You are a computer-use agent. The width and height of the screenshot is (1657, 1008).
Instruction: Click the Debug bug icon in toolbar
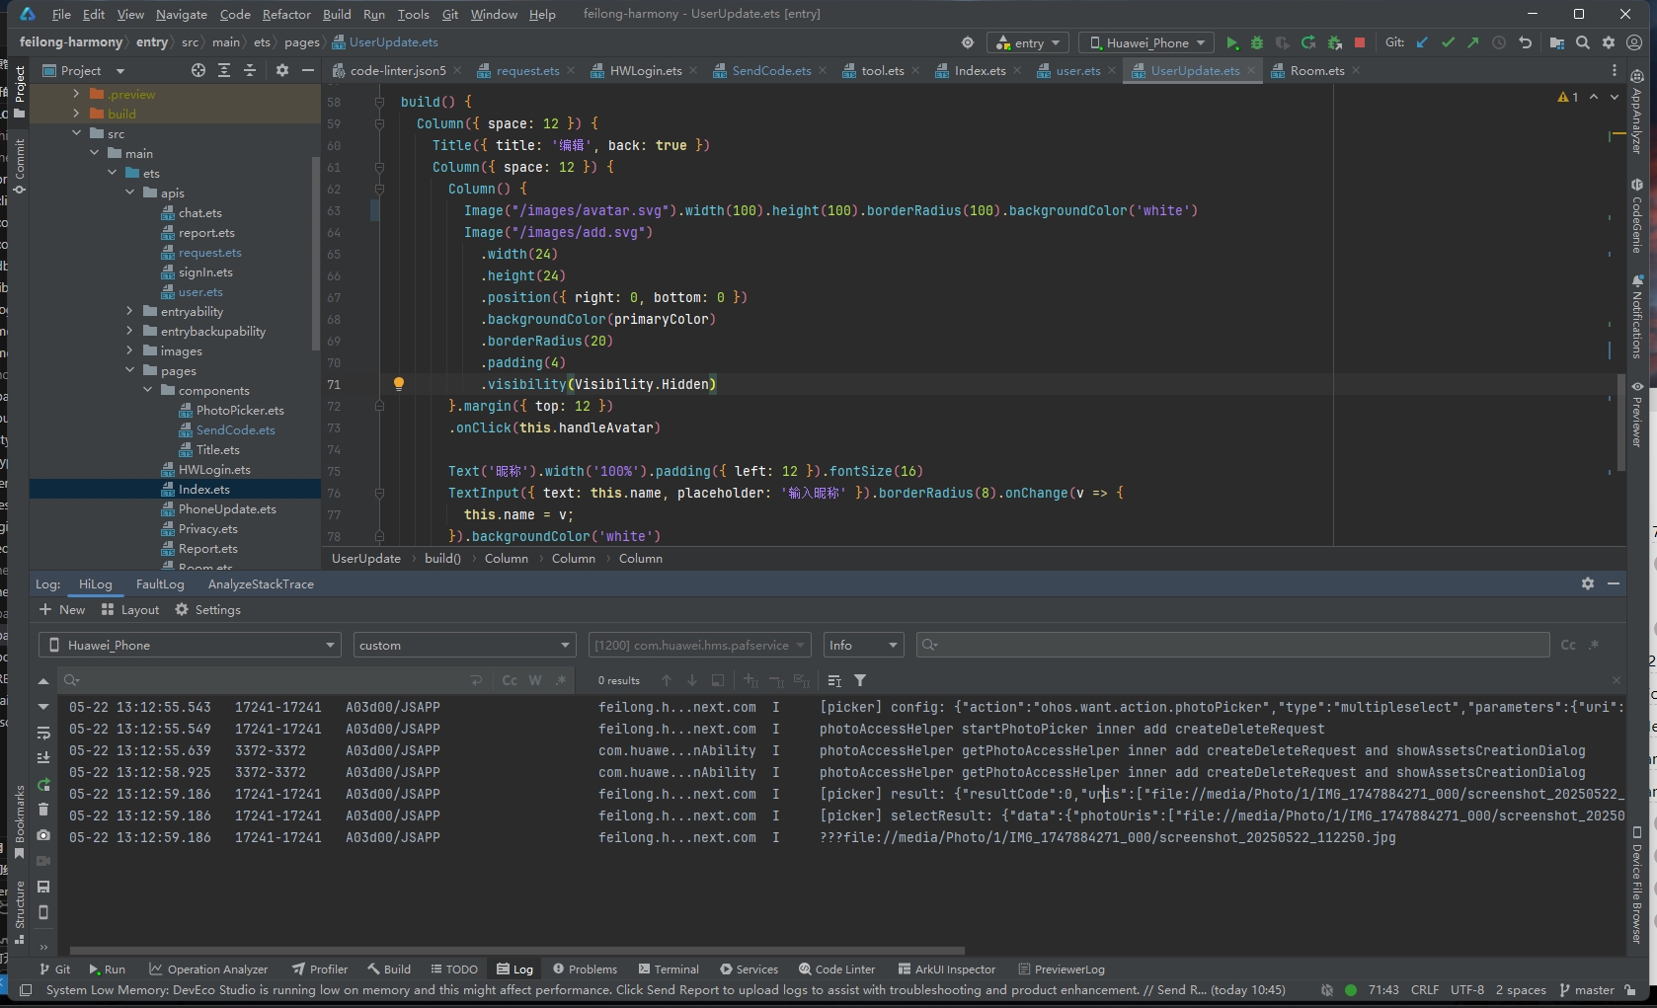coord(1257,42)
